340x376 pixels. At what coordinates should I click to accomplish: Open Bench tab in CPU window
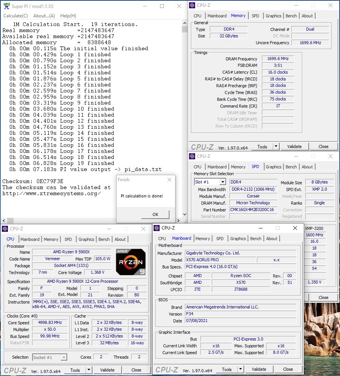(x=104, y=239)
